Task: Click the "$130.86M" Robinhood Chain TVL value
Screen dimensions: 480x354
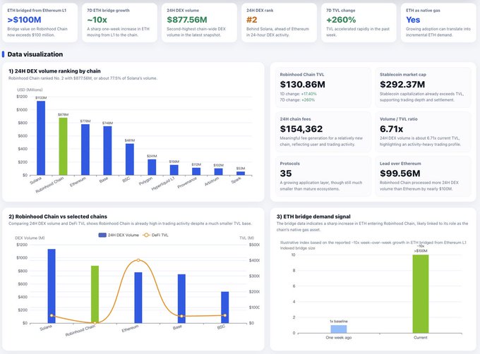Action: coord(302,85)
